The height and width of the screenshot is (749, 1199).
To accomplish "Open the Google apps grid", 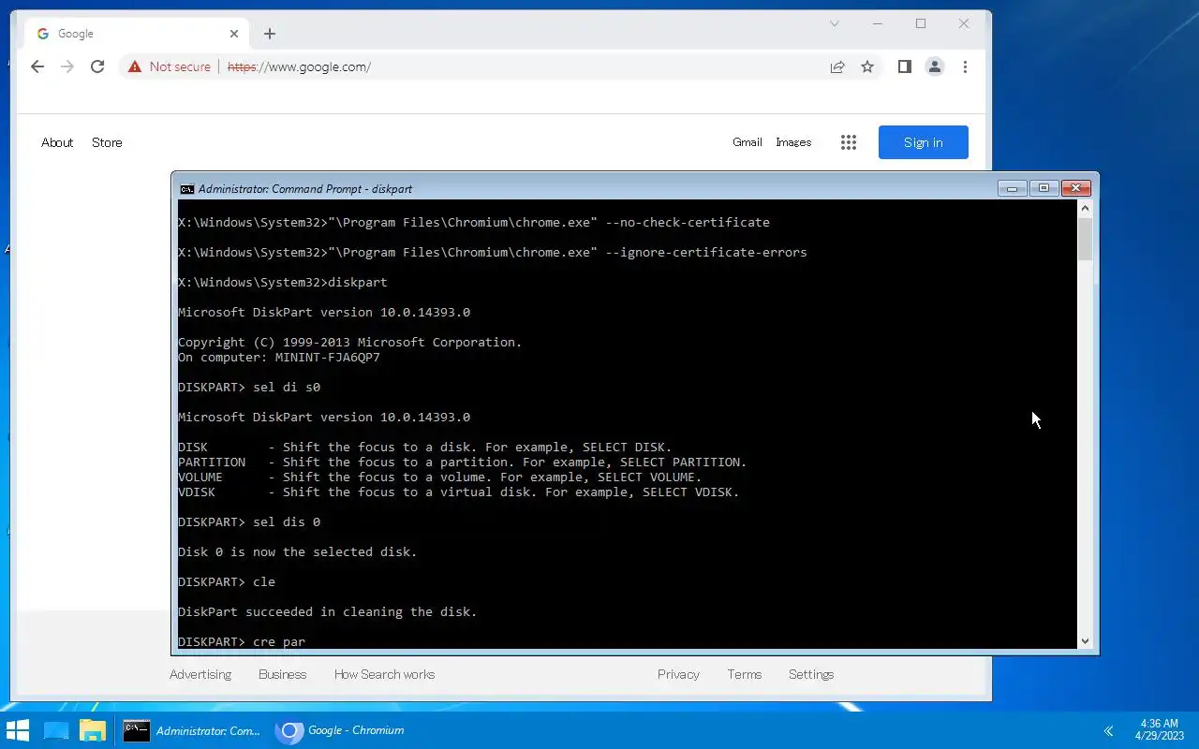I will tap(849, 142).
